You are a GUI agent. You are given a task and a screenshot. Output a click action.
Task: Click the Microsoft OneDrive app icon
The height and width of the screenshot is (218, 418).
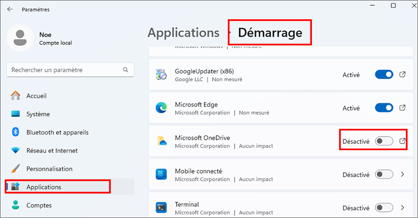(x=161, y=141)
